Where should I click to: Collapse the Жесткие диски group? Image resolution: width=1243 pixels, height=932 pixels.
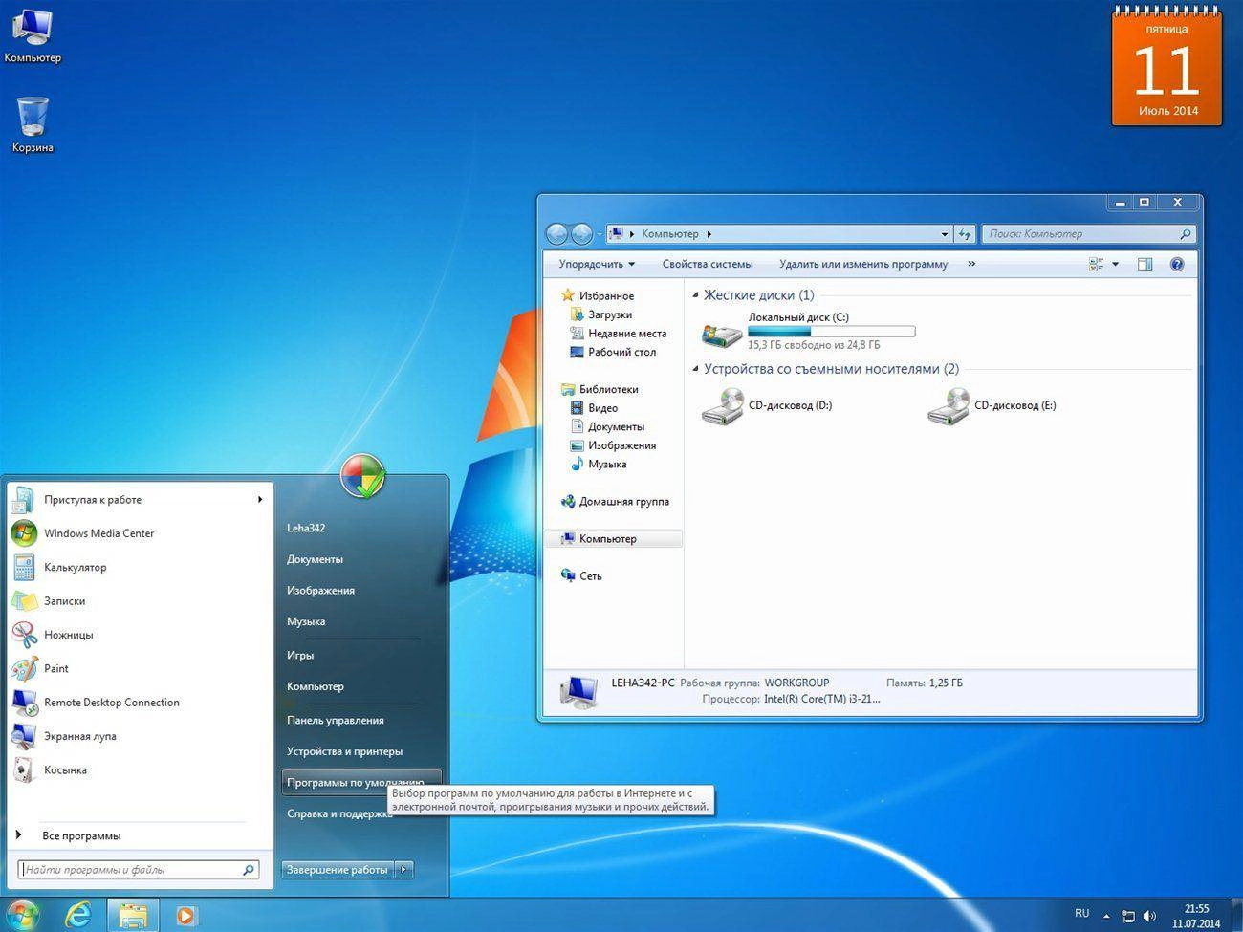pos(695,295)
